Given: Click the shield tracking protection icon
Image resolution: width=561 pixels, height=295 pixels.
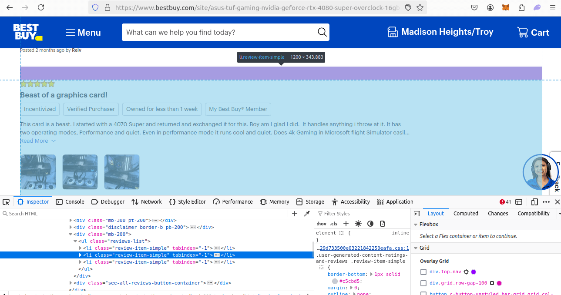Looking at the screenshot, I should click(95, 7).
